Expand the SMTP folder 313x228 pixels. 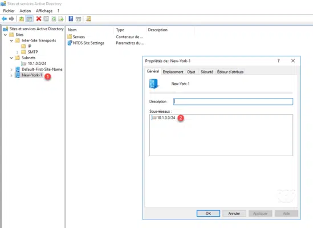click(x=17, y=52)
